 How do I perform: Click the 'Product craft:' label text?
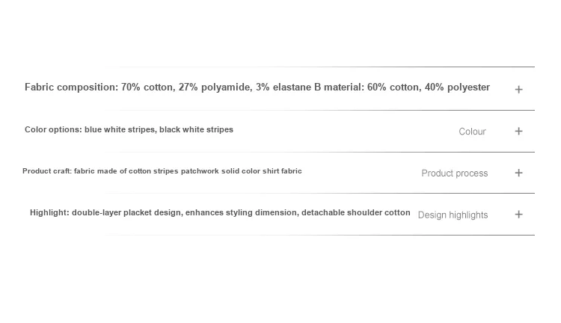tap(47, 171)
